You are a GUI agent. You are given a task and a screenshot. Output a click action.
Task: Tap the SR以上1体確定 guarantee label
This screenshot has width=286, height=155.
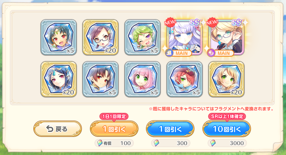[227, 116]
